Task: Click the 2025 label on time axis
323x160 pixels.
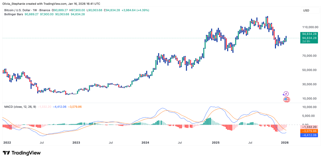Action: (x=215, y=142)
